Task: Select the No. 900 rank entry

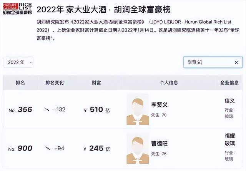Action: click(x=20, y=148)
